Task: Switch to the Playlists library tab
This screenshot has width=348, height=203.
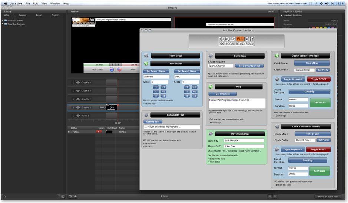Action: click(x=56, y=15)
